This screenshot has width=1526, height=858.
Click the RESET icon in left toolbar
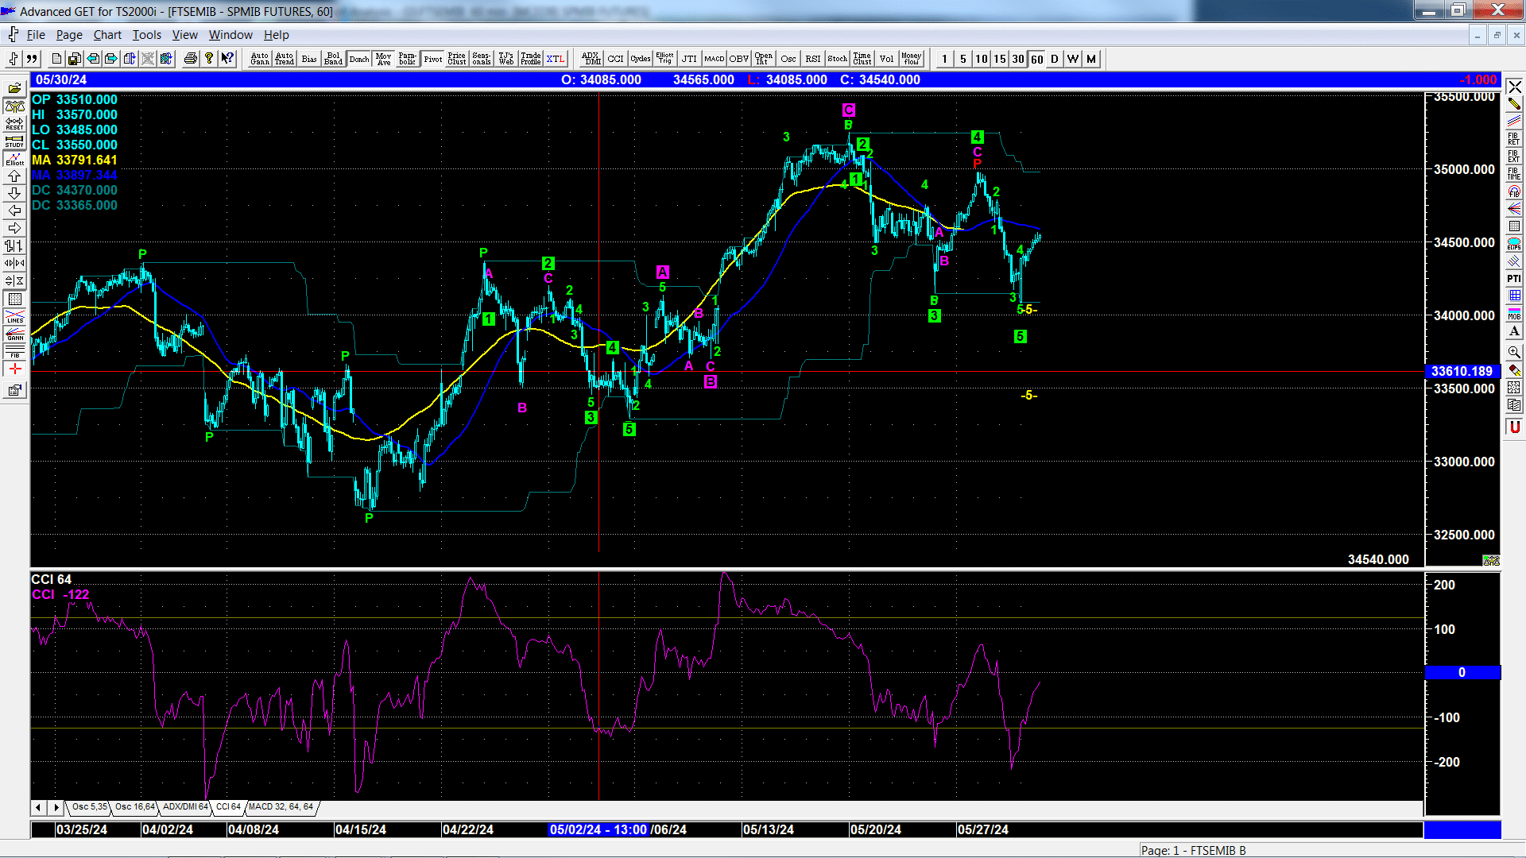pos(14,123)
